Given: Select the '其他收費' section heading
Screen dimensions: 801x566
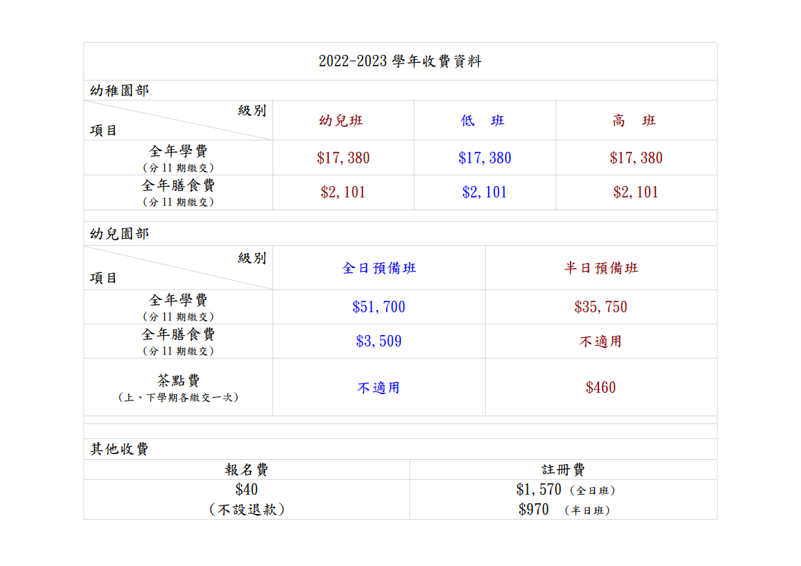Looking at the screenshot, I should (x=120, y=449).
